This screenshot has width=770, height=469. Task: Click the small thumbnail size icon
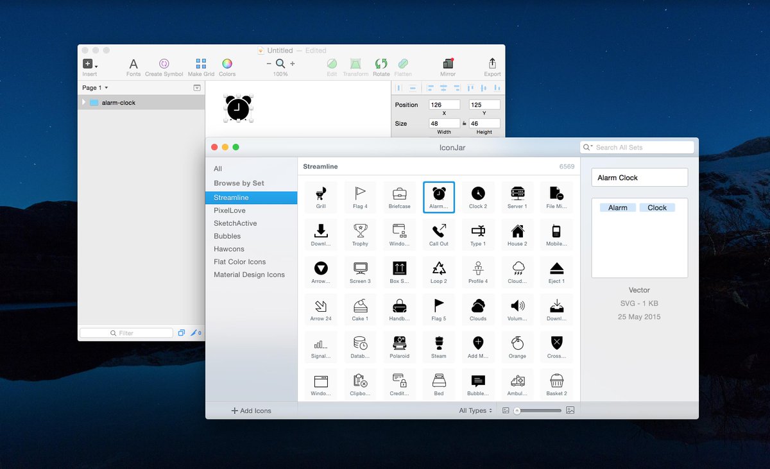506,411
